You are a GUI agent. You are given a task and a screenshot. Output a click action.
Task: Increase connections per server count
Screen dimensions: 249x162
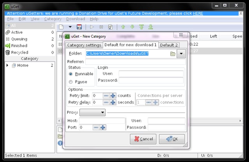(x=155, y=102)
